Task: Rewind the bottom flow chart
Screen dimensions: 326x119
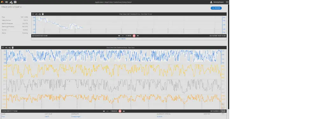Action: point(104,111)
